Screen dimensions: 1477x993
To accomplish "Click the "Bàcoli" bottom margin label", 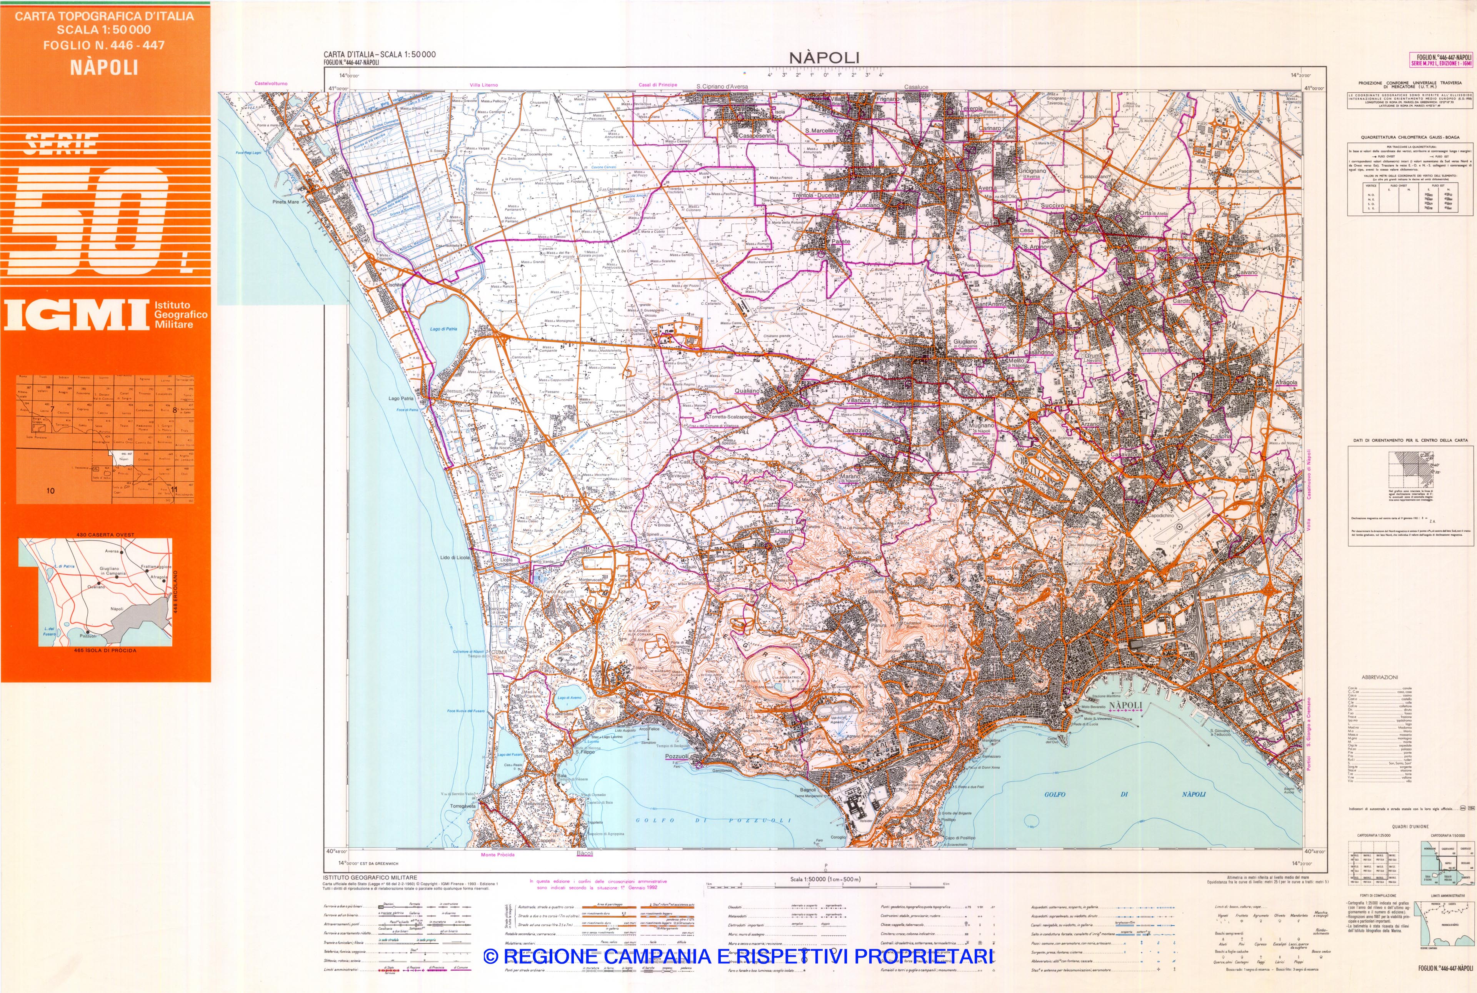I will pyautogui.click(x=585, y=854).
